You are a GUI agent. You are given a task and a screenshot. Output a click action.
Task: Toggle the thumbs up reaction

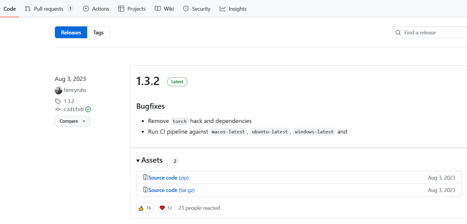[x=145, y=208]
